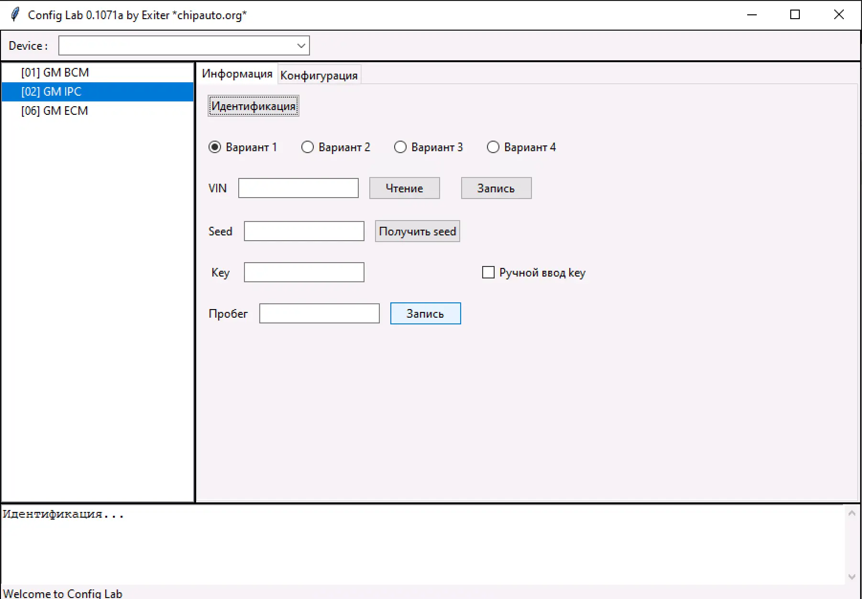Screen dimensions: 862x599
Task: Click the Config Lab feather app icon
Action: pos(15,15)
